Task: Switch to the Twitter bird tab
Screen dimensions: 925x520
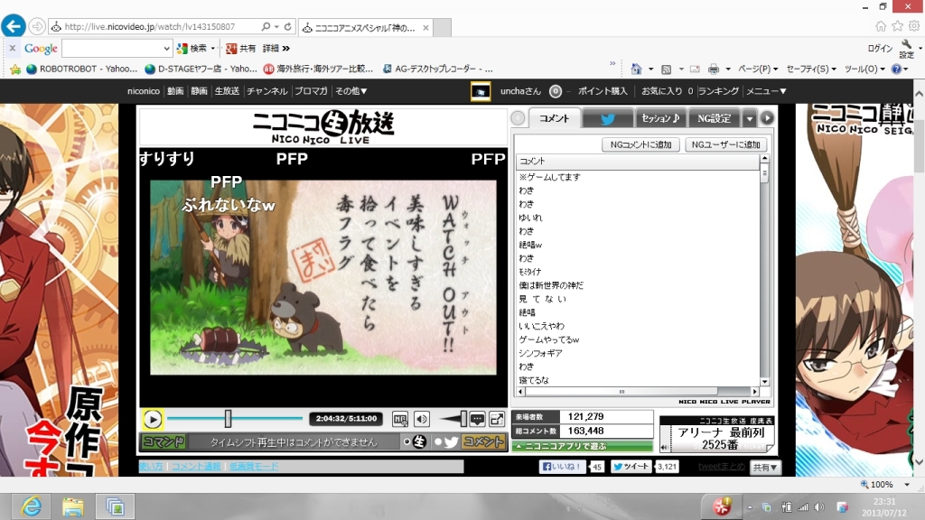Action: [608, 119]
